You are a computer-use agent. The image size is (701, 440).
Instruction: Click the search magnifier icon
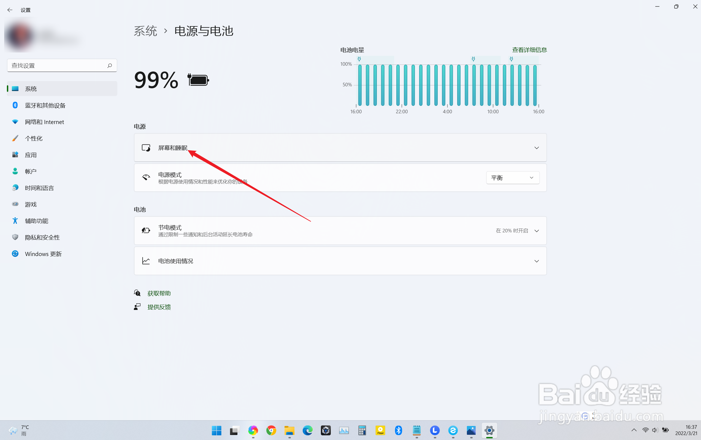(109, 66)
